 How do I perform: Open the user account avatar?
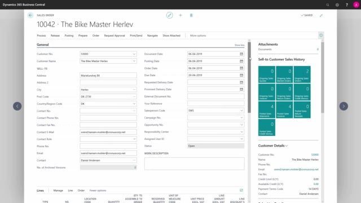[356, 5]
